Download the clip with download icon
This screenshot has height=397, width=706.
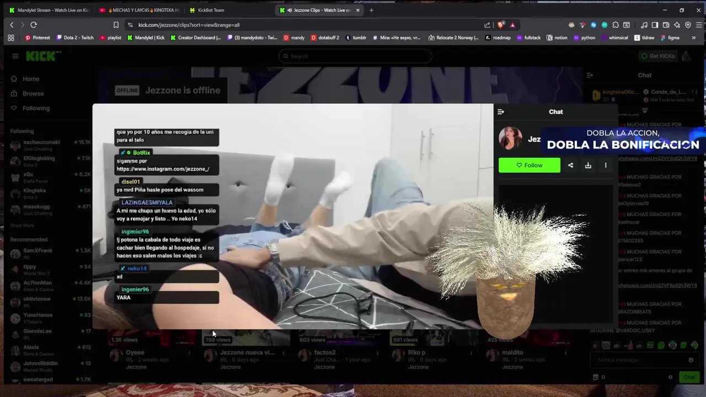click(588, 165)
